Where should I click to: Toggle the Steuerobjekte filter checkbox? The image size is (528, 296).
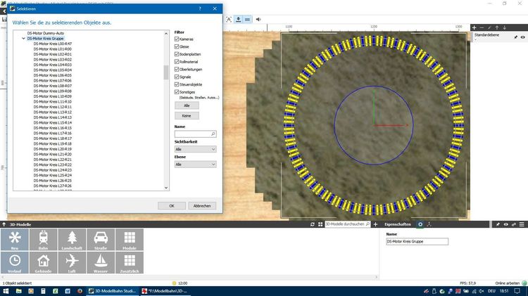point(177,84)
